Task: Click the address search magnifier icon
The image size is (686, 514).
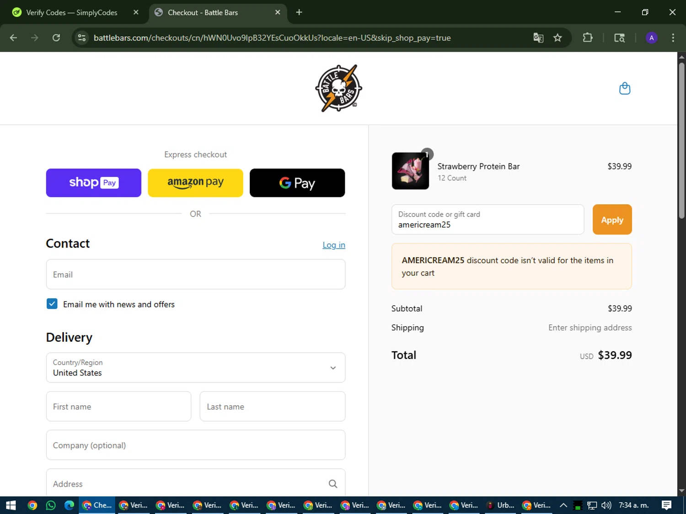Action: point(333,484)
